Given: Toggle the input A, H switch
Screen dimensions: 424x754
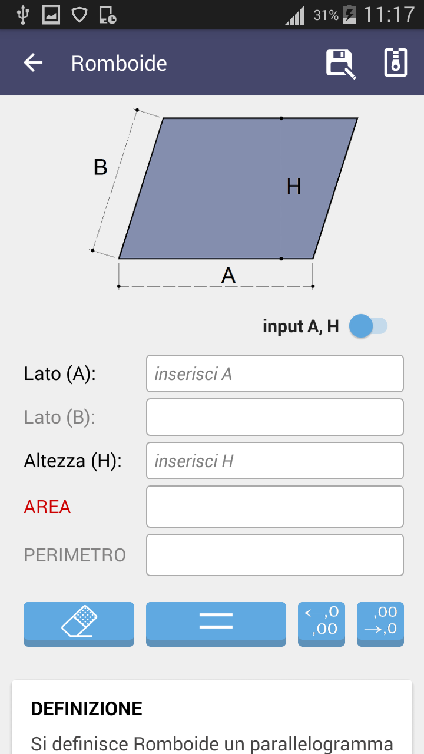Looking at the screenshot, I should [368, 326].
